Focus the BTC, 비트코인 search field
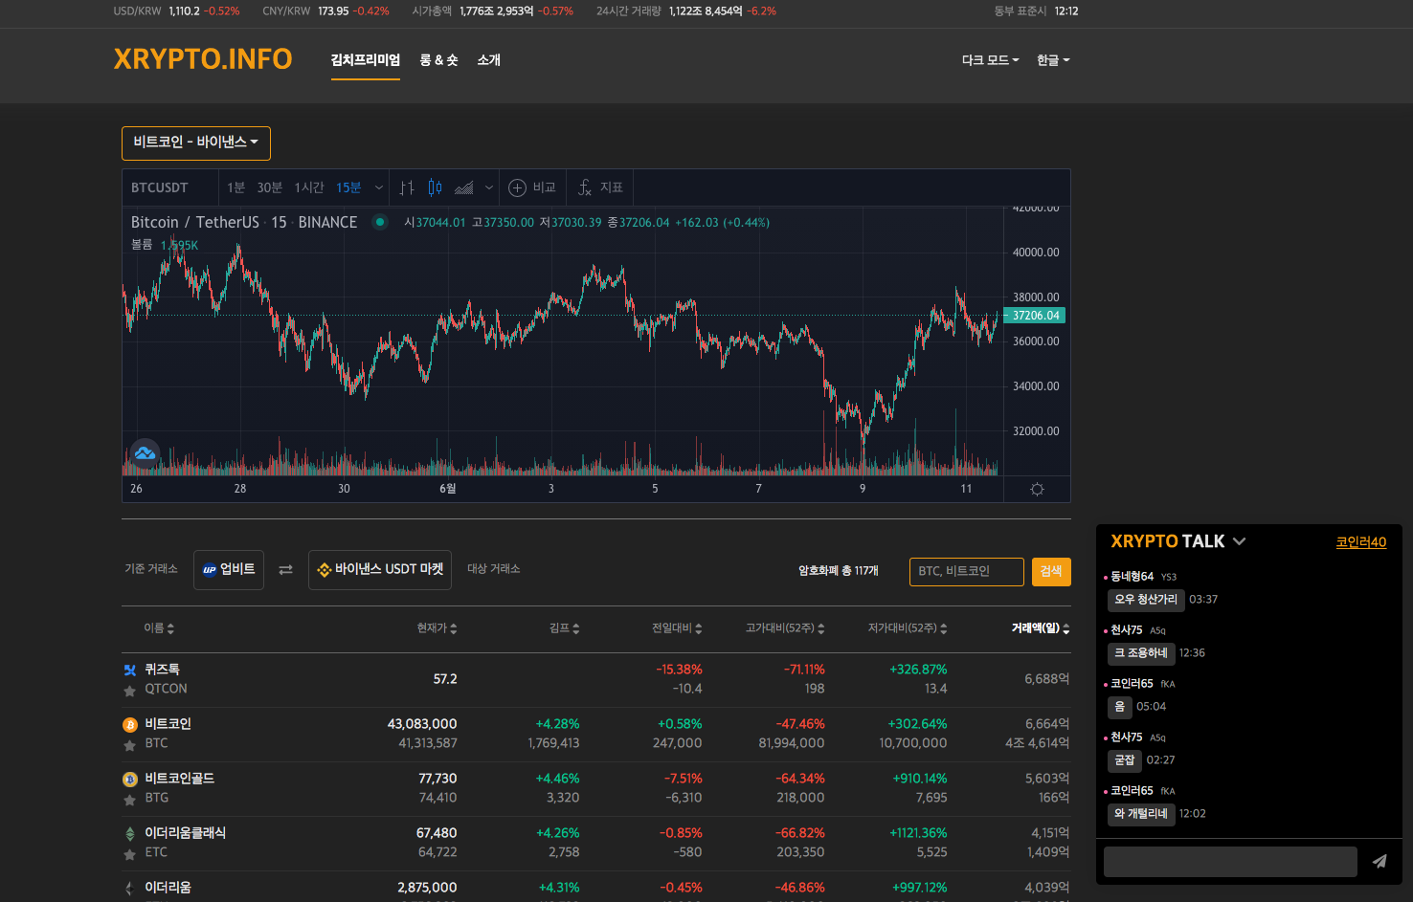 (x=966, y=571)
